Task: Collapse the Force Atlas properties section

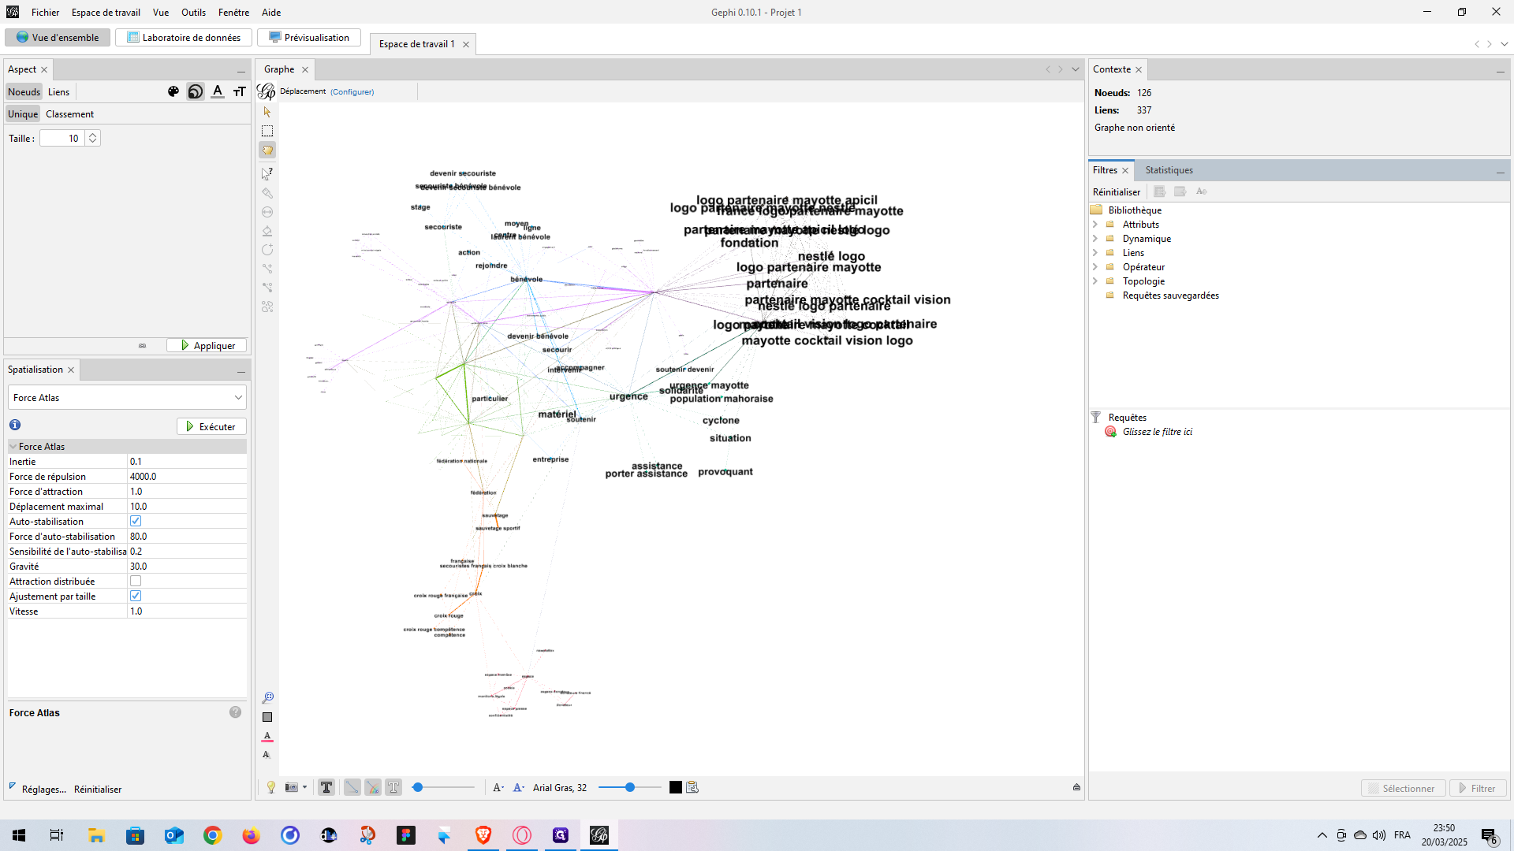Action: [x=13, y=446]
